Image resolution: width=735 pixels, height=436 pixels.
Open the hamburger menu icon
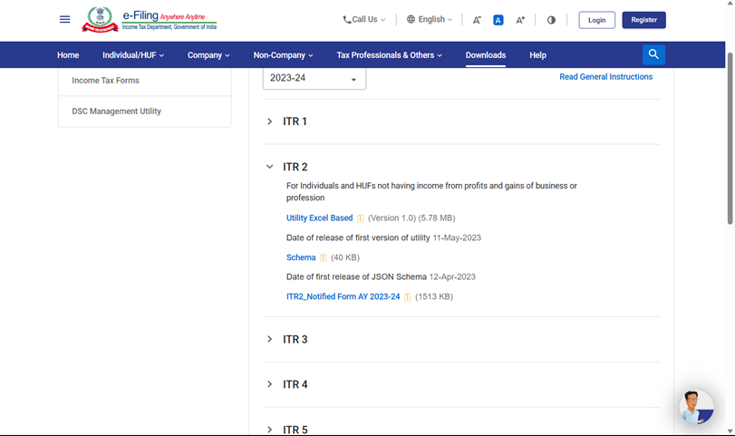tap(64, 20)
